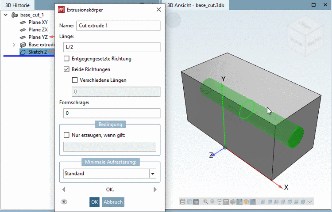Cancel dialog with Abbruch button
Screen dimensions: 332x212
pyautogui.click(x=113, y=202)
